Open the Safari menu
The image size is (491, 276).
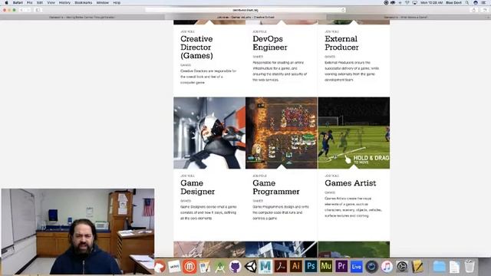(18, 2)
